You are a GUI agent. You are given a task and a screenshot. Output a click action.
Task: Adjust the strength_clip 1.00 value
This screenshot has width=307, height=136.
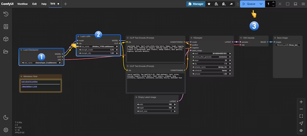pos(98,53)
